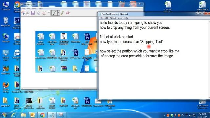210x118 pixels.
Task: Expand the Send Snip dropdown arrow
Action: pos(49,13)
